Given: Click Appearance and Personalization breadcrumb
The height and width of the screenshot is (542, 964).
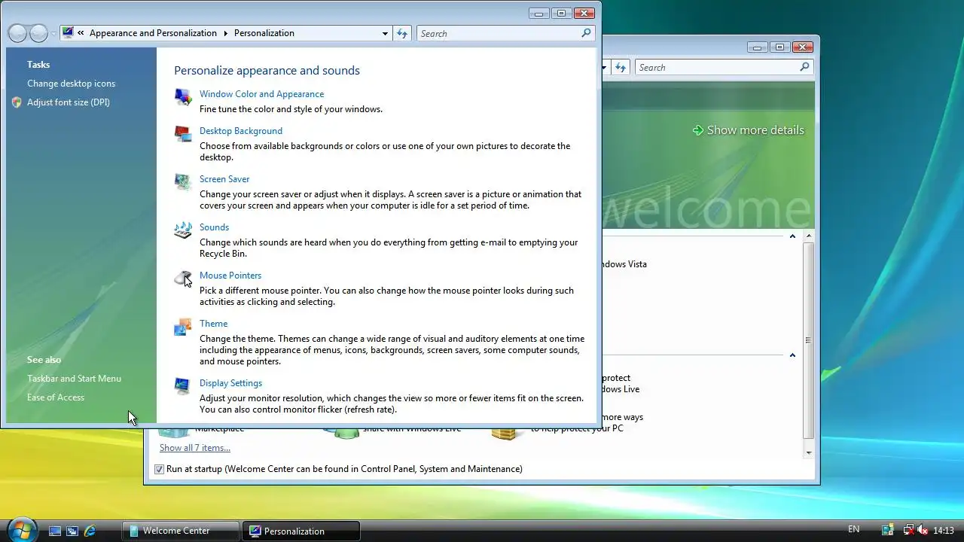Looking at the screenshot, I should pos(153,33).
